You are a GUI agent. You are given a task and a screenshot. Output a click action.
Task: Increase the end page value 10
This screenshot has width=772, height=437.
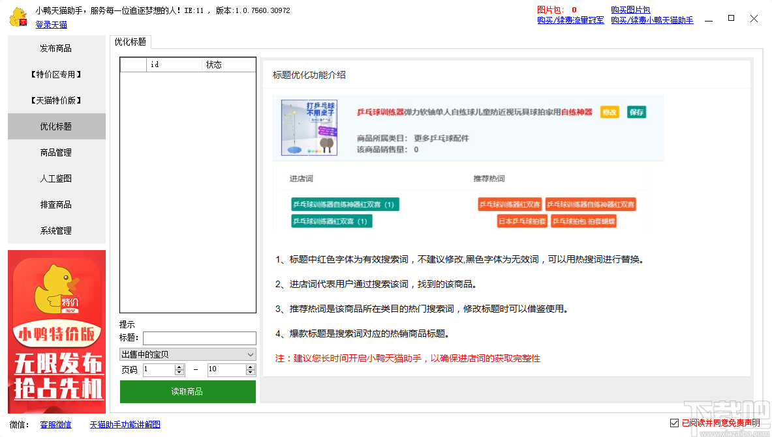(x=251, y=367)
